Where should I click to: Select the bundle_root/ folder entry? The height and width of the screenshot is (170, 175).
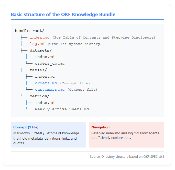(29, 31)
